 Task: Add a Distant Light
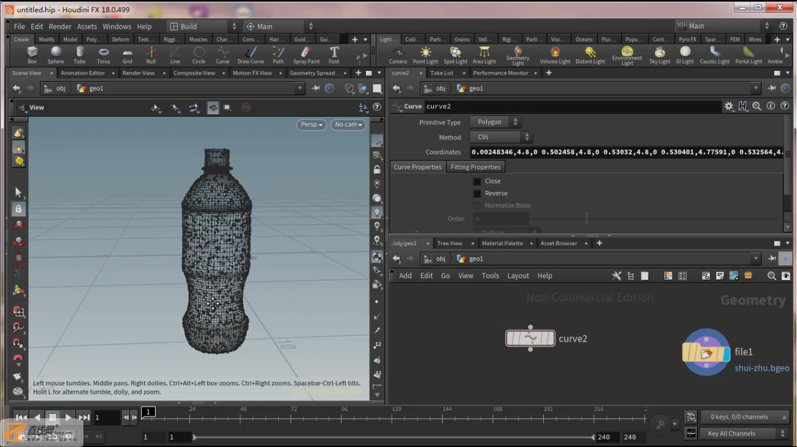pyautogui.click(x=590, y=54)
